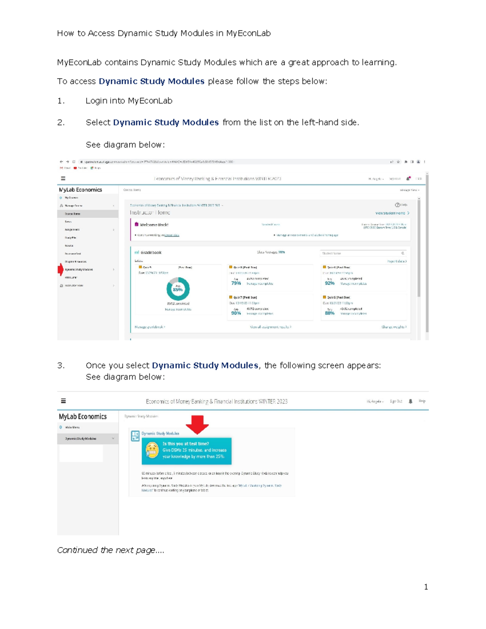Click the worried emoji face in teal banner
486x629 pixels.
point(152,450)
